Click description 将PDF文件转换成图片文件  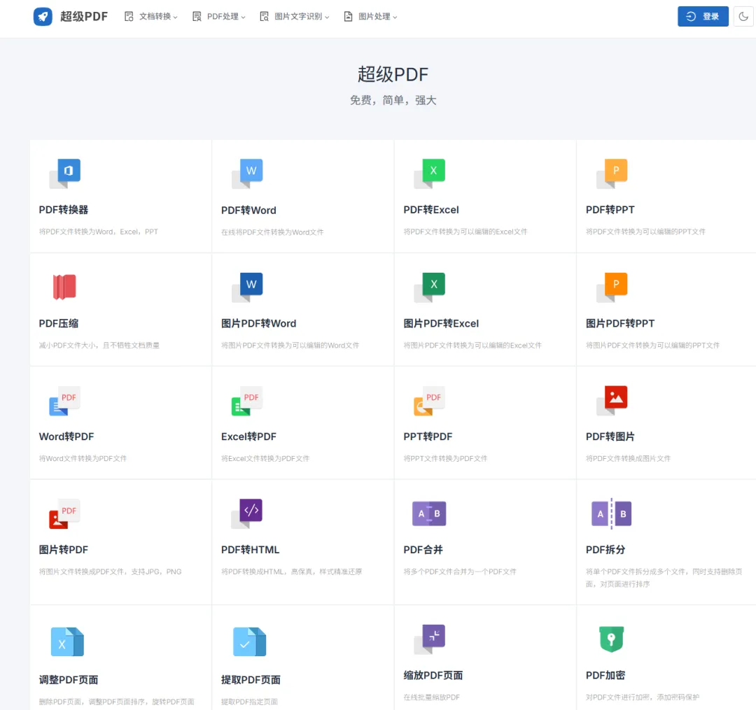click(628, 459)
